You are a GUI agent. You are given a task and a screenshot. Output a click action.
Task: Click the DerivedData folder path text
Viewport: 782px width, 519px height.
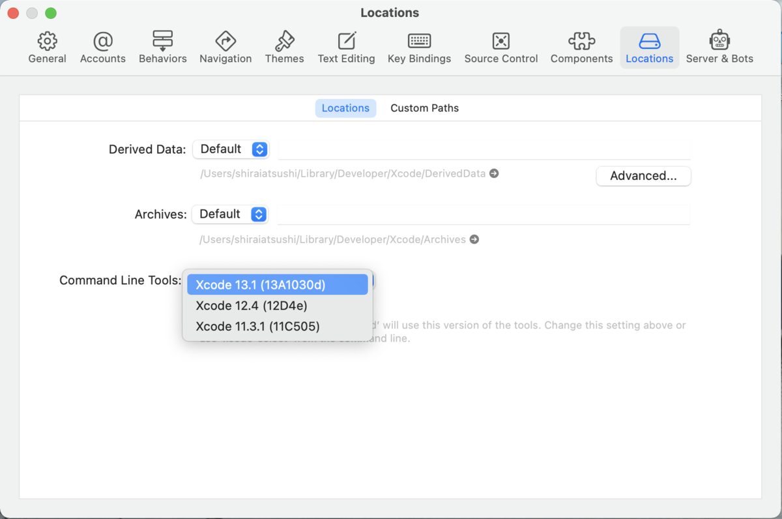pyautogui.click(x=343, y=173)
